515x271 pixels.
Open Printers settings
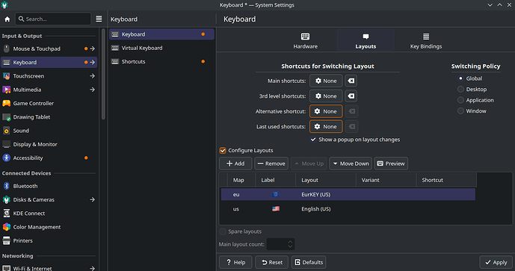(x=49, y=240)
